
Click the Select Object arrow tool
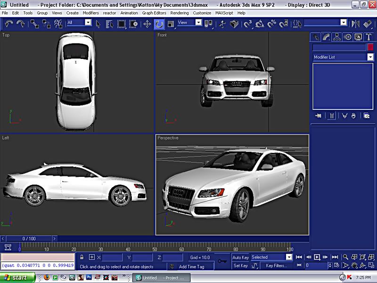[x=98, y=23]
